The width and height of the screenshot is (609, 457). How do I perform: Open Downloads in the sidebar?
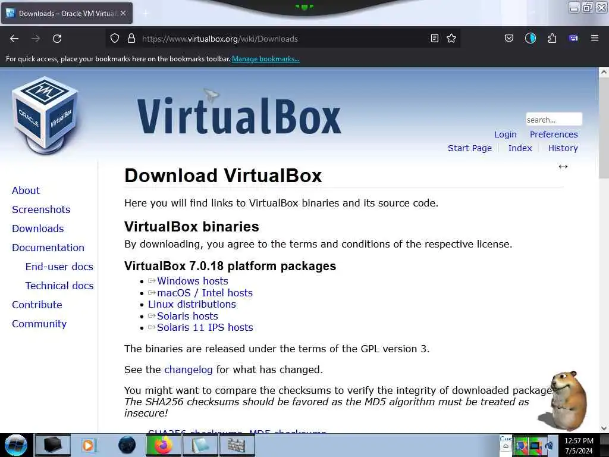37,228
